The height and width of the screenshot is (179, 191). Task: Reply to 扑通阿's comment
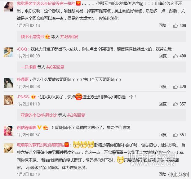(x=162, y=87)
